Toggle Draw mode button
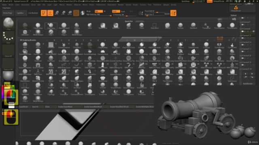 tap(50, 13)
